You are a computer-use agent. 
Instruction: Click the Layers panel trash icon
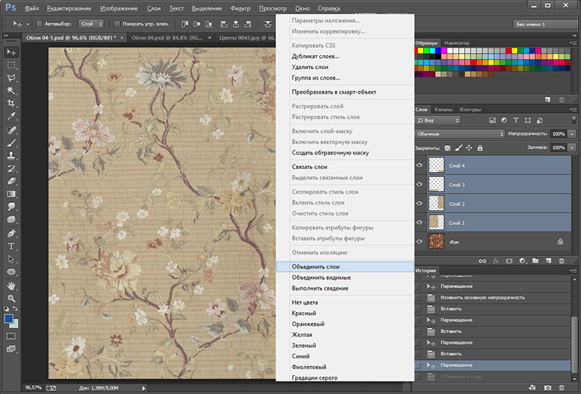(561, 260)
